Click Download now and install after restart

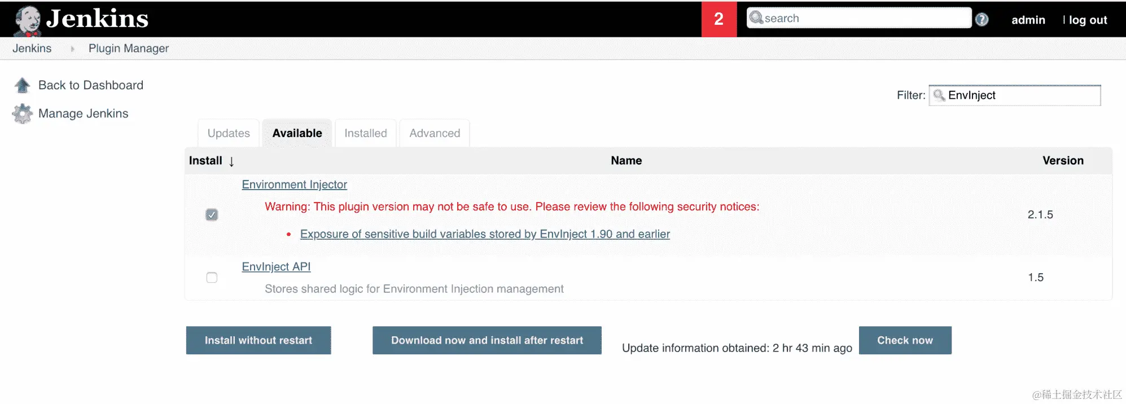[487, 340]
